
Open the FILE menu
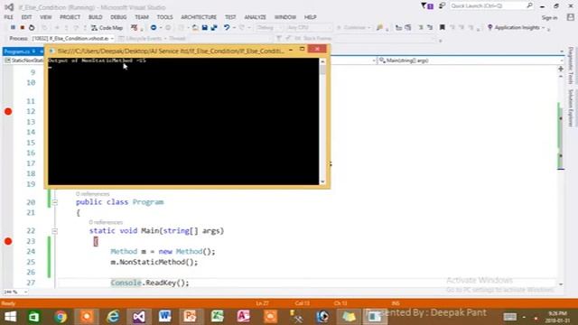pos(8,17)
